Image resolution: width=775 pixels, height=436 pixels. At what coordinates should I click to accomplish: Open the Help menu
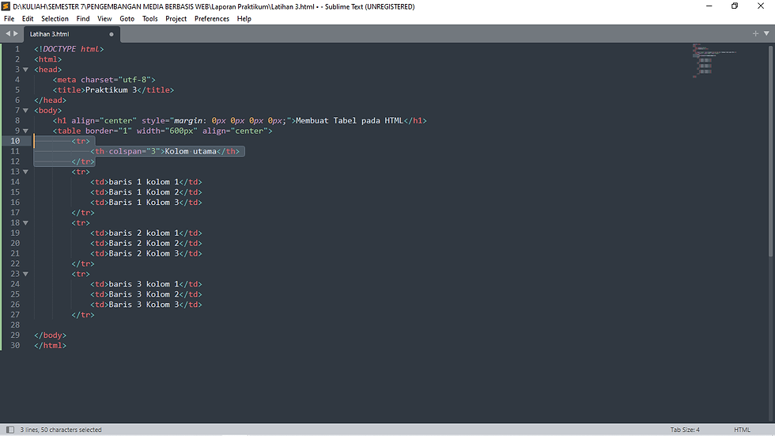click(244, 19)
